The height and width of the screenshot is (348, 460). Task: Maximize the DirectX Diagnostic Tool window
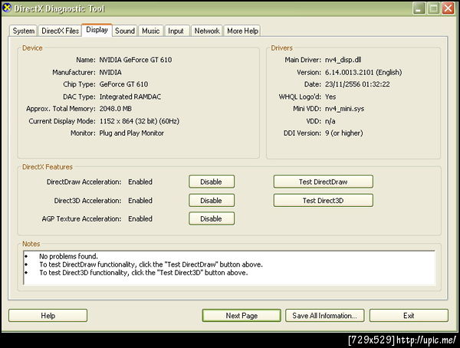point(433,8)
